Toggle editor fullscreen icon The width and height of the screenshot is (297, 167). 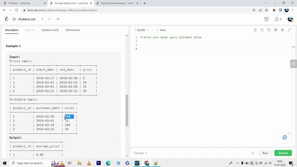[x=289, y=30]
